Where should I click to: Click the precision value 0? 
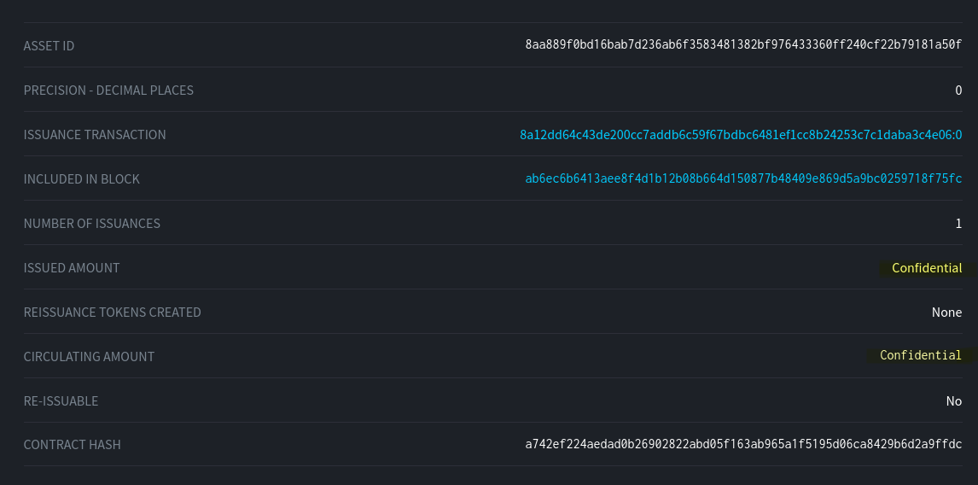pos(958,91)
